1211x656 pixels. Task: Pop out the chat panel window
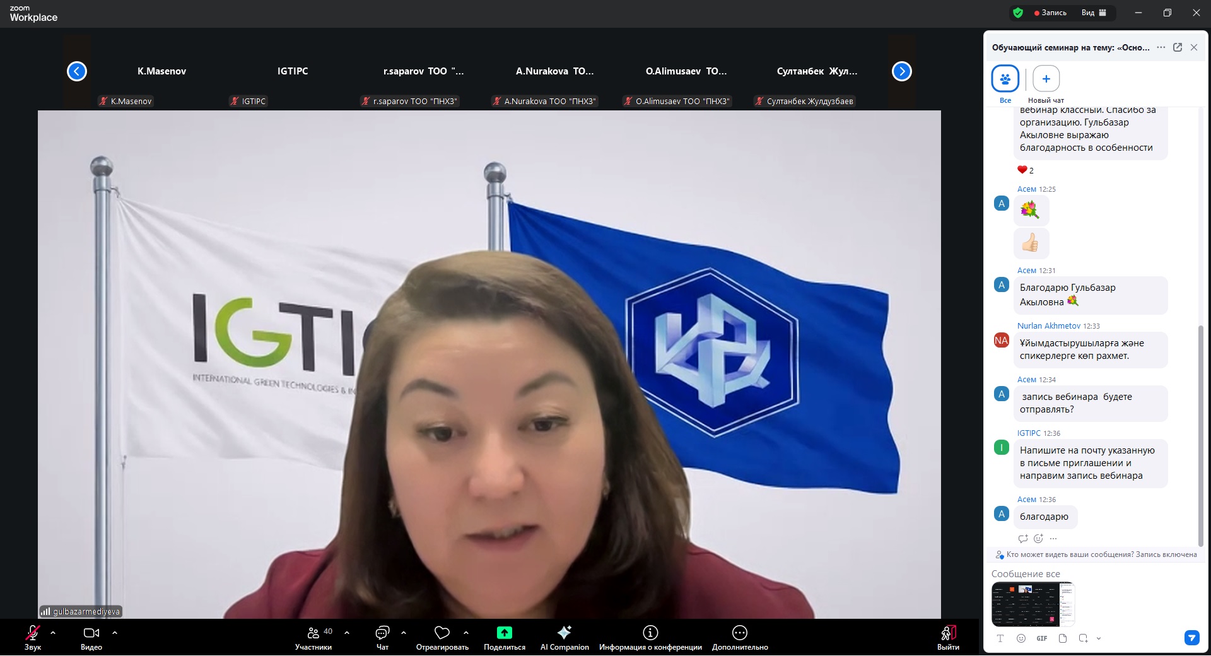coord(1177,47)
